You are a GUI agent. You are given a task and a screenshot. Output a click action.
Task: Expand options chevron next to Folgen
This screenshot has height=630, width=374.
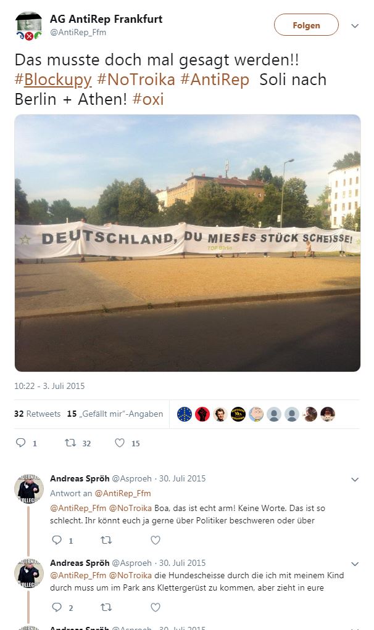pyautogui.click(x=355, y=26)
